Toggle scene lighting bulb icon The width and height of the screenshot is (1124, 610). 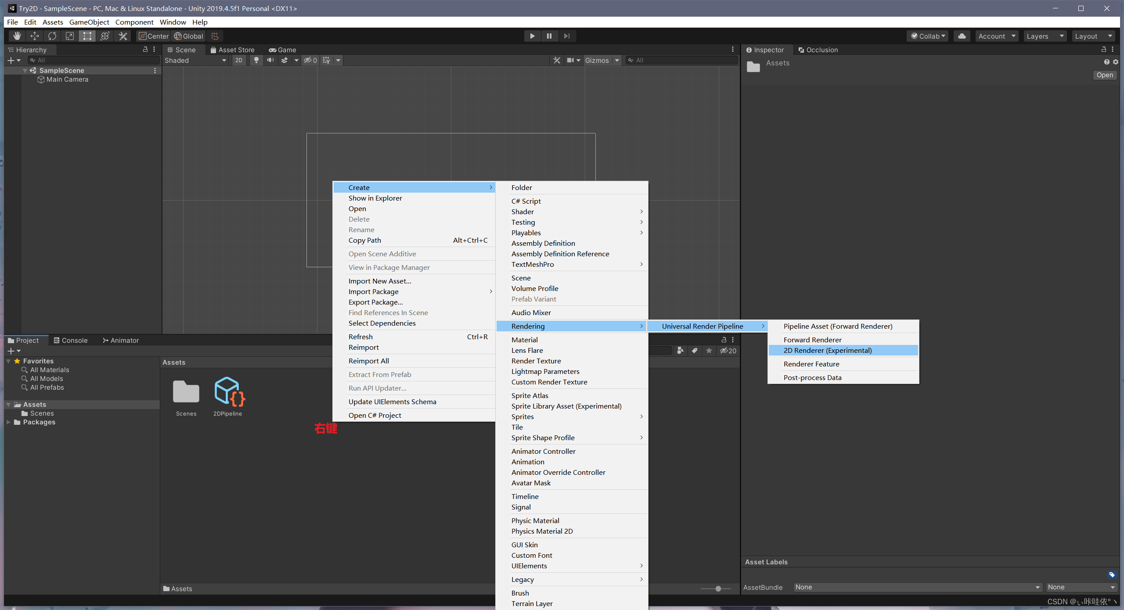point(256,60)
